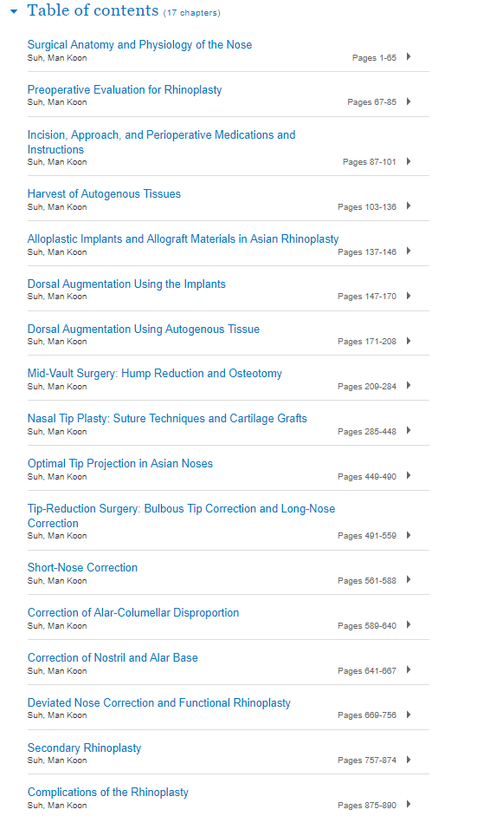Open Mid-Vault Surgery: Hump Reduction chapter
This screenshot has width=477, height=816.
[155, 374]
